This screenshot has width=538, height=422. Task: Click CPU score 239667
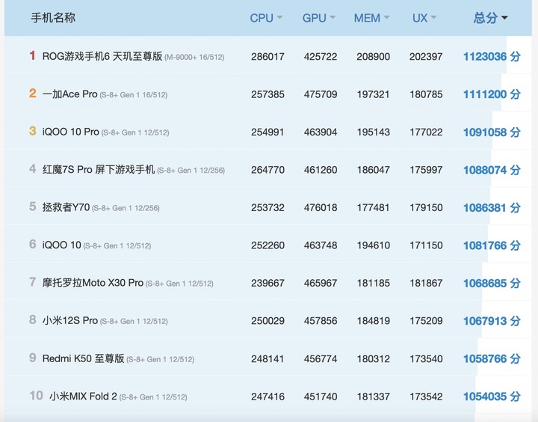pos(268,283)
